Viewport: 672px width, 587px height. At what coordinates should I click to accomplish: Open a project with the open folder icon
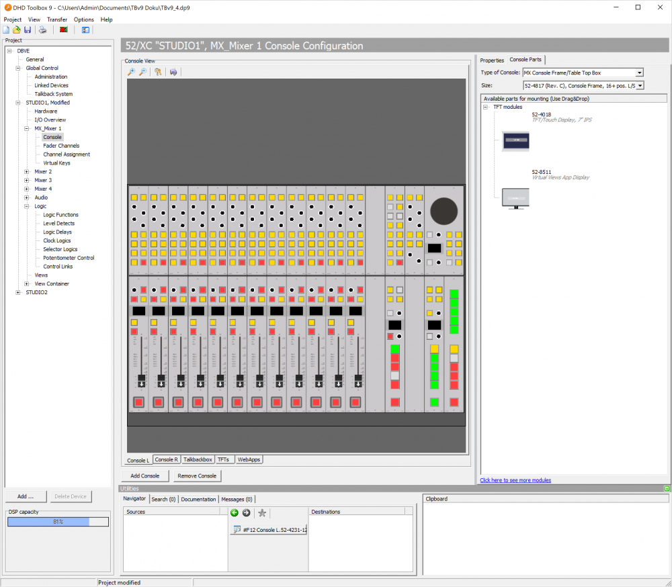[15, 30]
